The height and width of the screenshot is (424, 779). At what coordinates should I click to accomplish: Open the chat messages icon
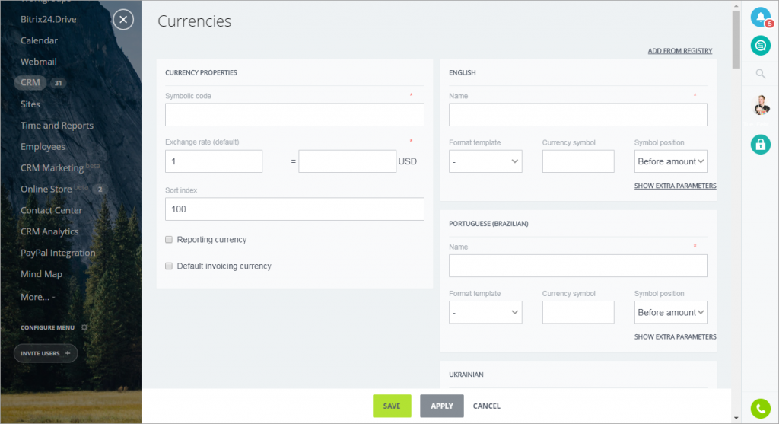tap(760, 46)
